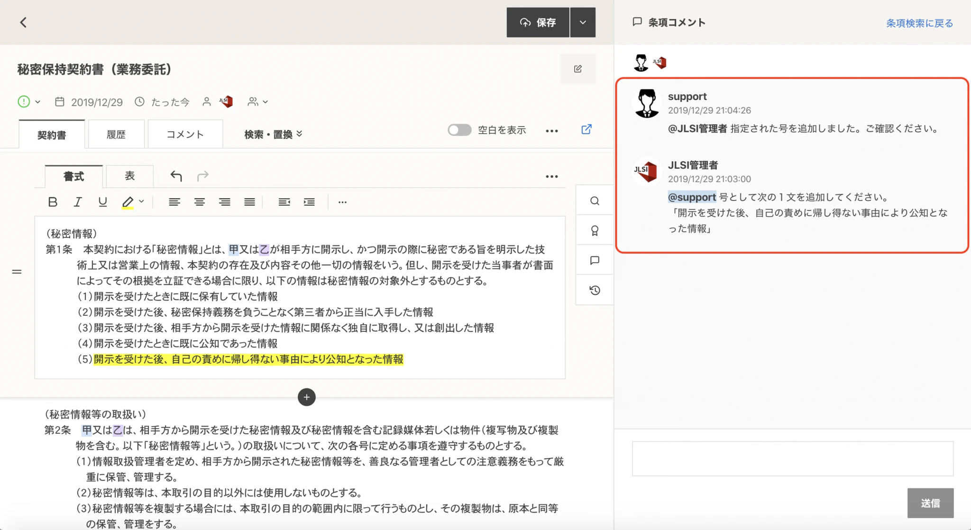Switch to the 履歴 tab
The width and height of the screenshot is (971, 530).
(x=116, y=135)
